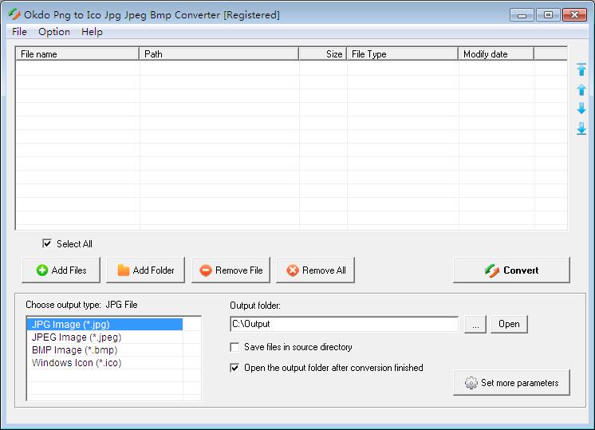Open the Option menu
Viewport: 595px width, 430px height.
click(x=54, y=31)
